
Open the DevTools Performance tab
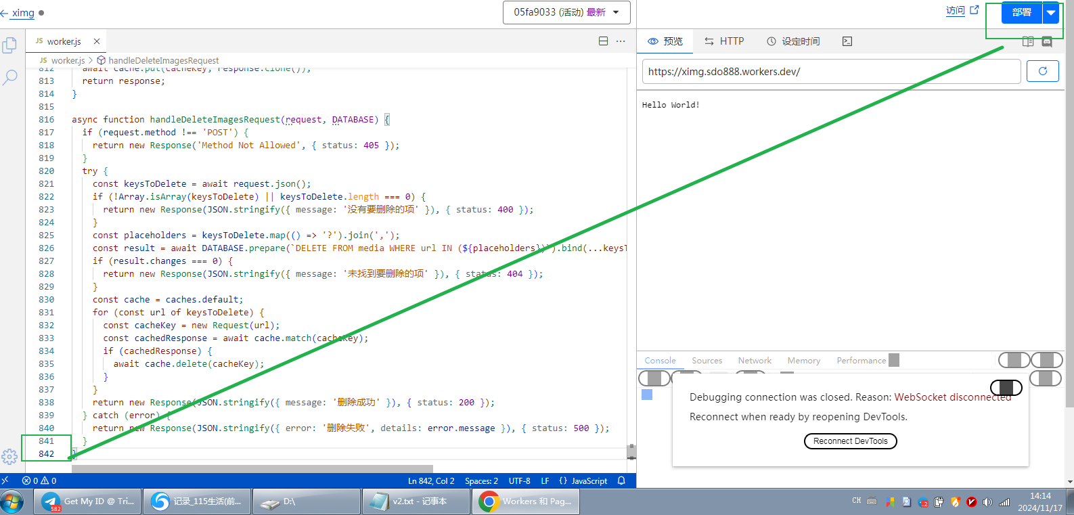tap(861, 361)
